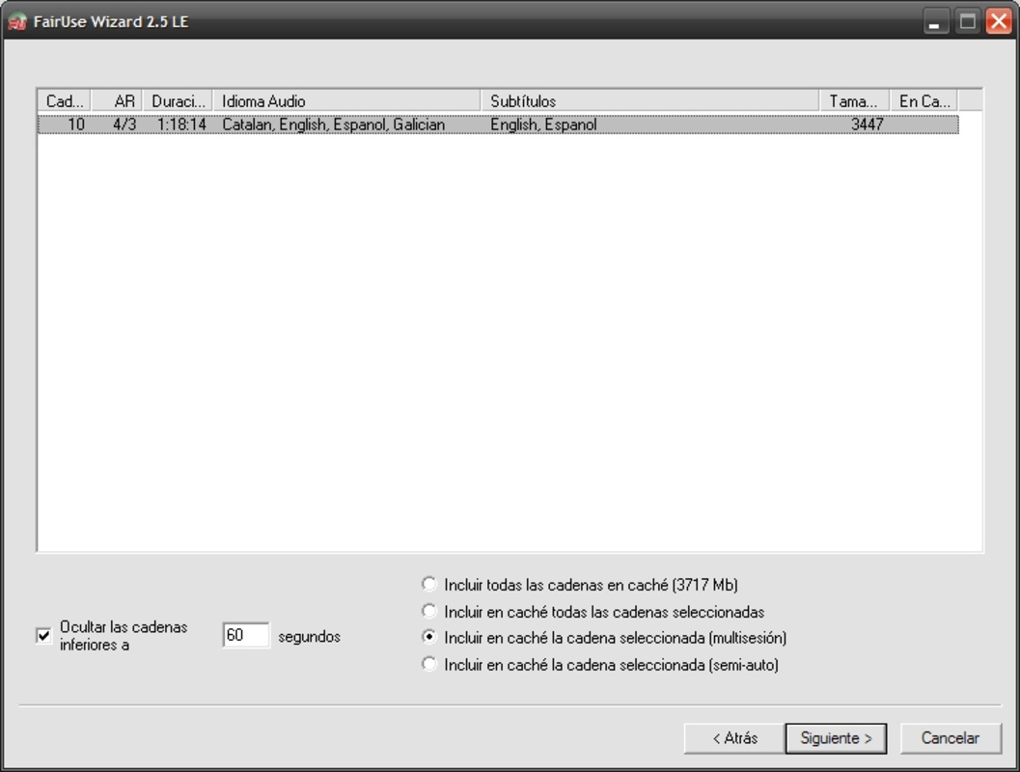The height and width of the screenshot is (772, 1020).
Task: Sort by the AR column header
Action: pos(117,100)
